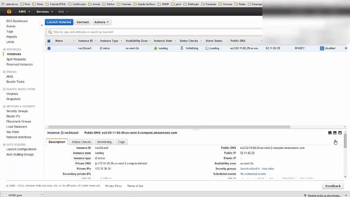Screen dimensions: 350x197
Task: Click the Launch Instance button
Action: tap(59, 22)
